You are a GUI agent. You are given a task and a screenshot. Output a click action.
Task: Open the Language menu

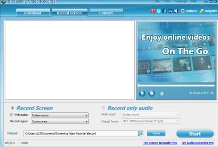[181, 1]
